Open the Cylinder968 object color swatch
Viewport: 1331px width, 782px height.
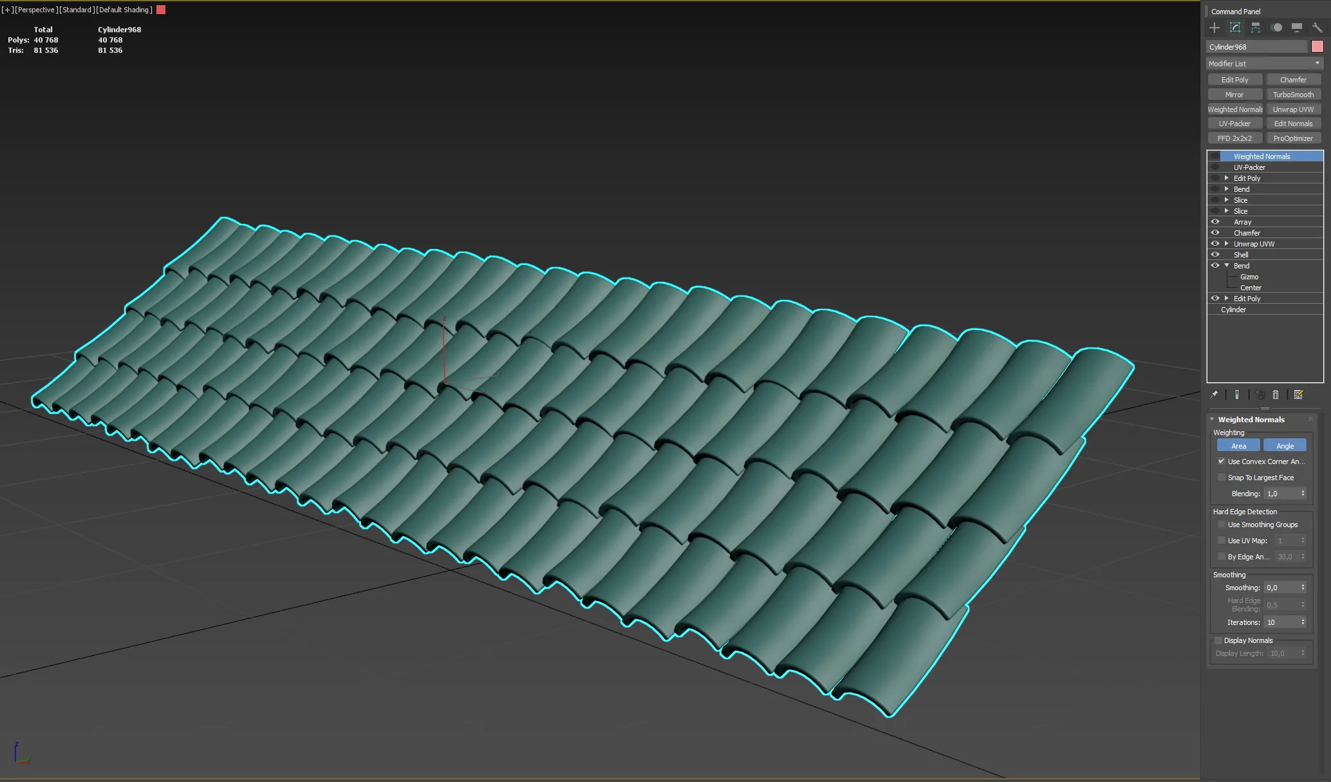pos(1317,46)
